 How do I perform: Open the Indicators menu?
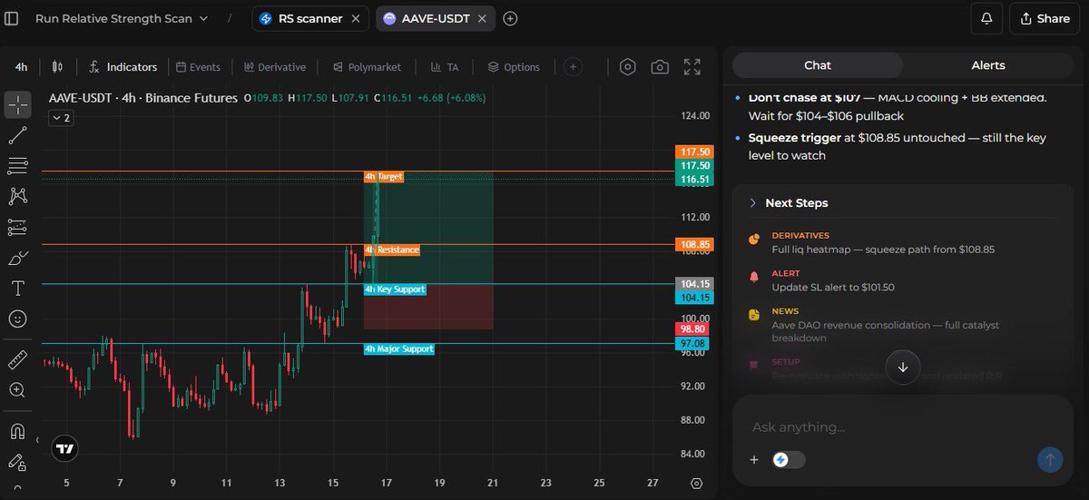coord(123,67)
